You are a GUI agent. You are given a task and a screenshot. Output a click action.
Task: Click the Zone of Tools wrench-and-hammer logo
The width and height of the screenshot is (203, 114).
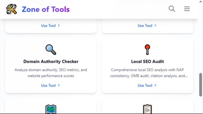(11, 9)
